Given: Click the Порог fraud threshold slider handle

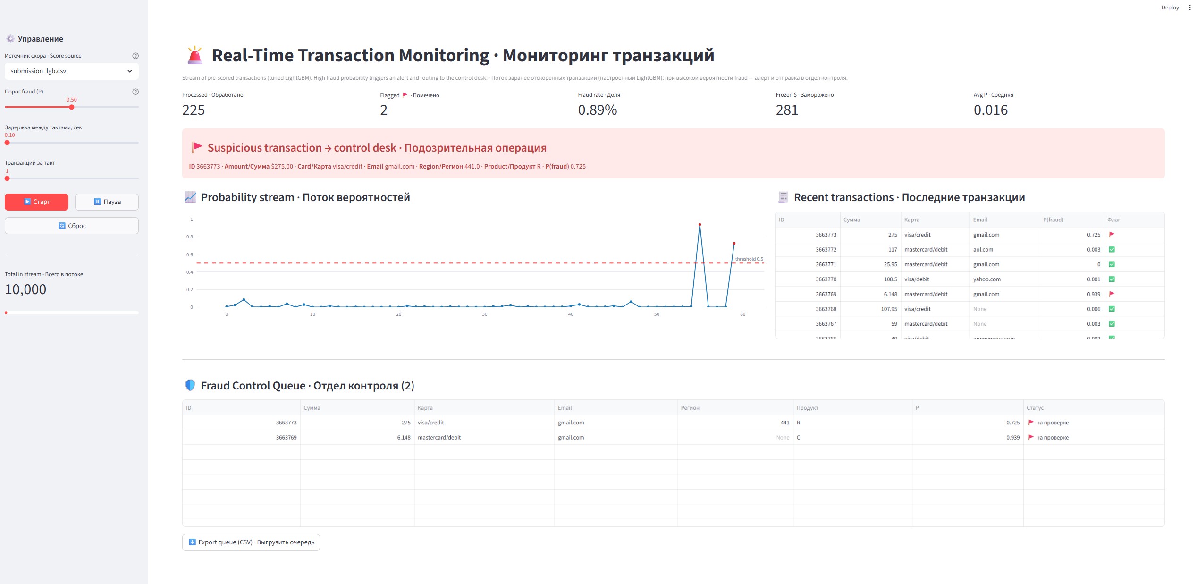Looking at the screenshot, I should click(x=72, y=107).
